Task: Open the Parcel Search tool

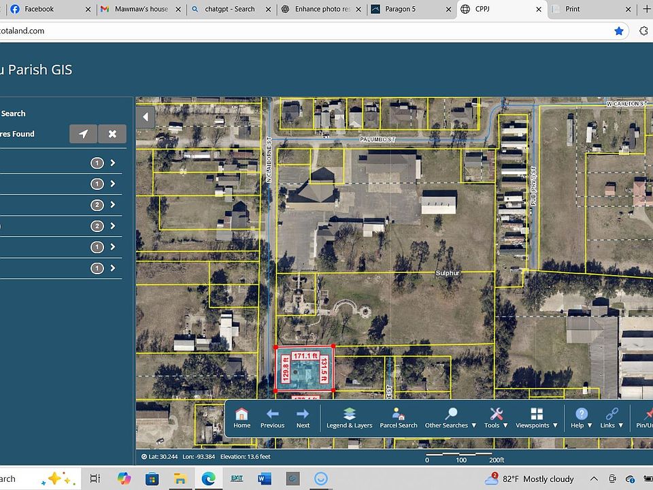Action: click(x=399, y=417)
